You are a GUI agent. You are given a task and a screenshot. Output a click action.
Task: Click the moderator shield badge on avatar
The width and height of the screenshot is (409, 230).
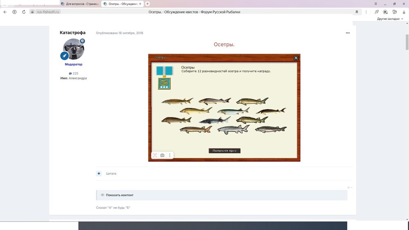pos(83,41)
